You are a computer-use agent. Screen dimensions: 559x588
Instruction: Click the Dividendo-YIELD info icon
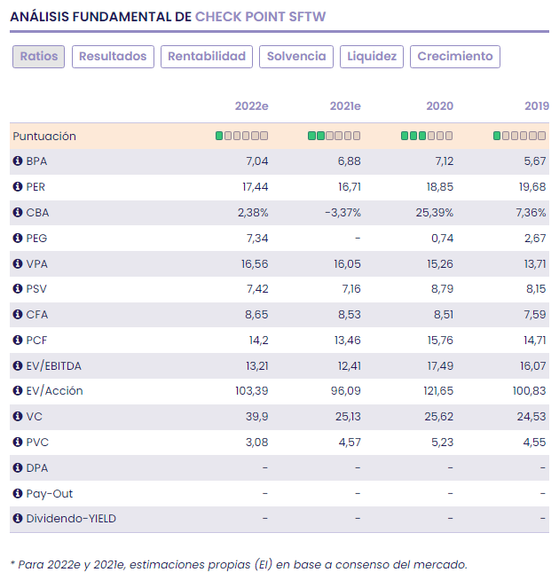[x=17, y=519]
